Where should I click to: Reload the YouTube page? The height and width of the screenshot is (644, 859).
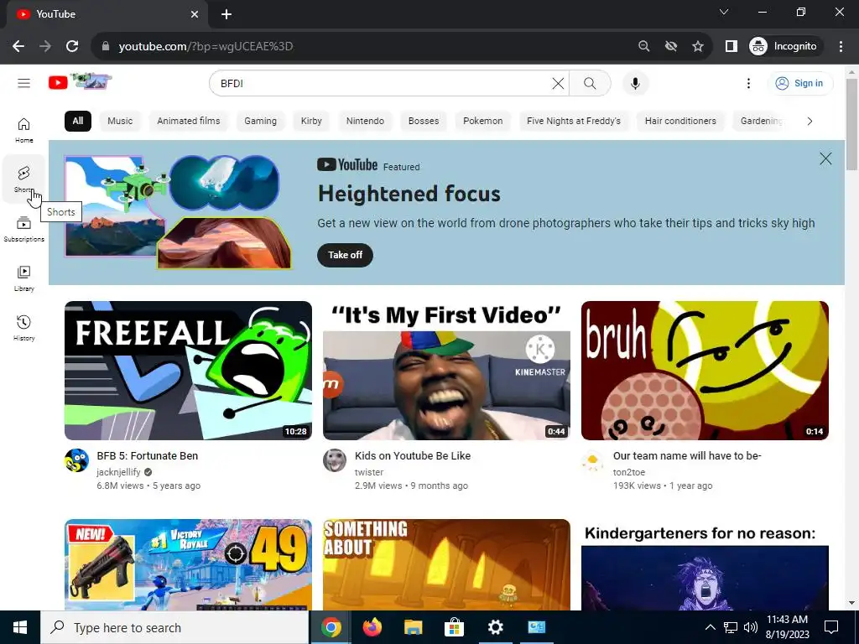point(72,47)
